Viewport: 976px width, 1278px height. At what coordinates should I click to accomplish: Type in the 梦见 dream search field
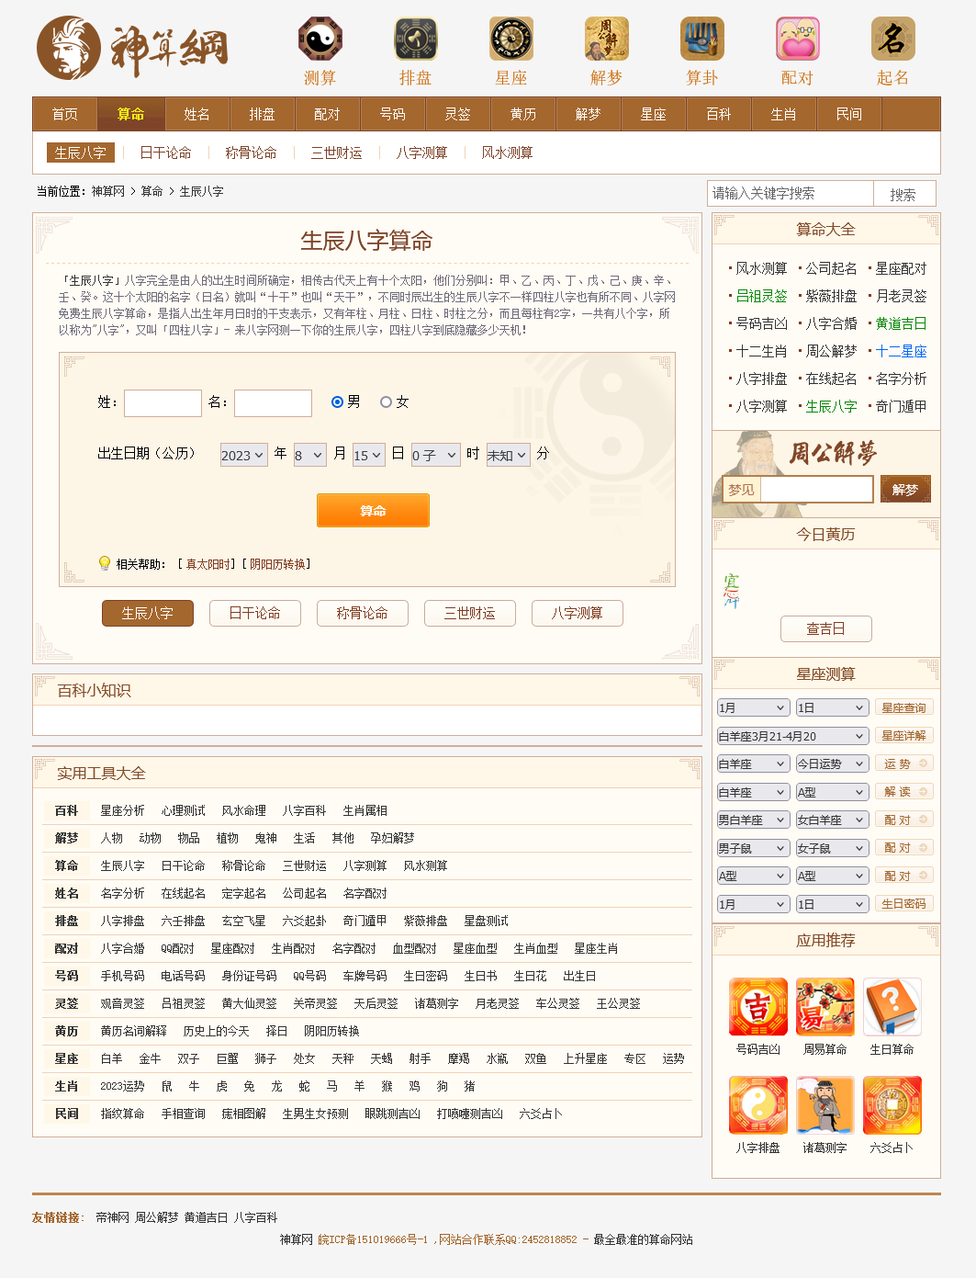pyautogui.click(x=815, y=489)
